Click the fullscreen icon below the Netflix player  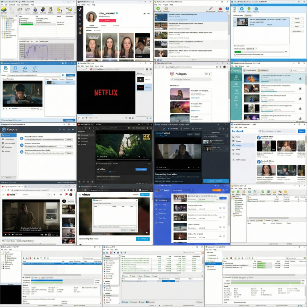point(133,118)
